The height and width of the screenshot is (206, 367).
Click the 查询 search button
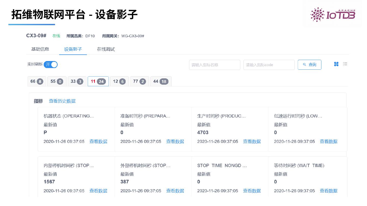point(309,65)
